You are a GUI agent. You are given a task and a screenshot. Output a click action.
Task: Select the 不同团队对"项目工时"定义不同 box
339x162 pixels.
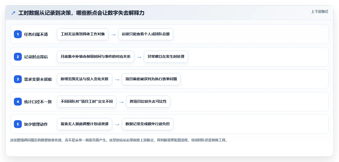point(87,102)
